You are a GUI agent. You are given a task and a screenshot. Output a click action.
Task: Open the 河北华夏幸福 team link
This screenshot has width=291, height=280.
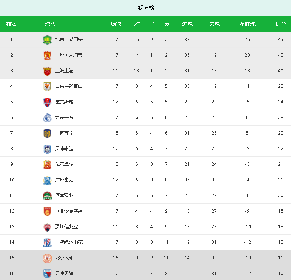pos(69,211)
